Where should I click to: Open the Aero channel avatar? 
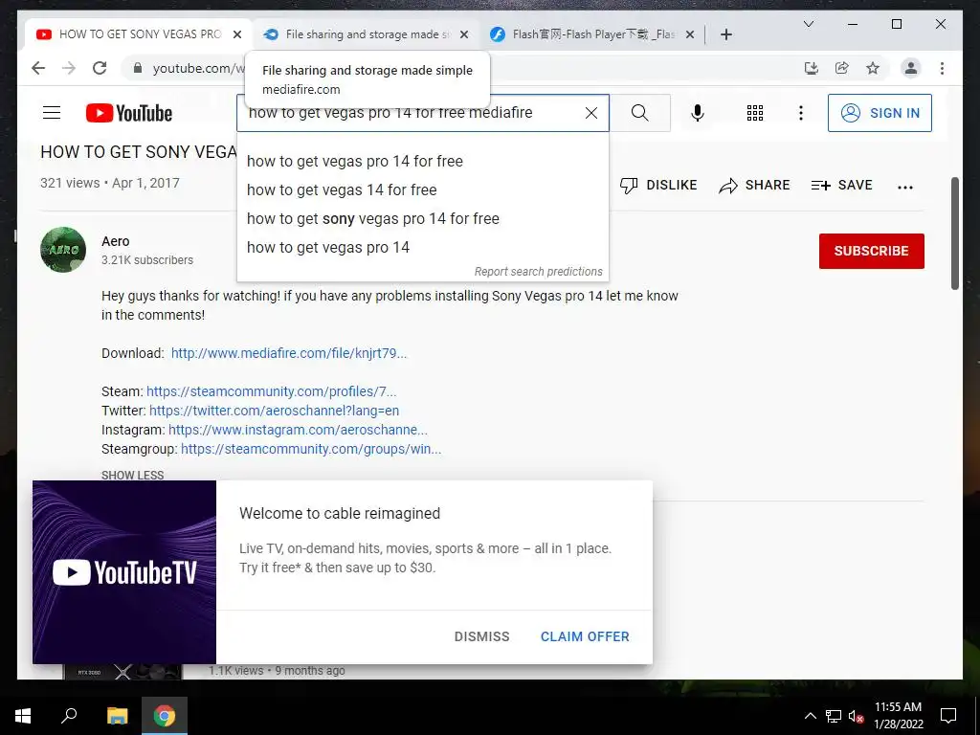(x=63, y=250)
